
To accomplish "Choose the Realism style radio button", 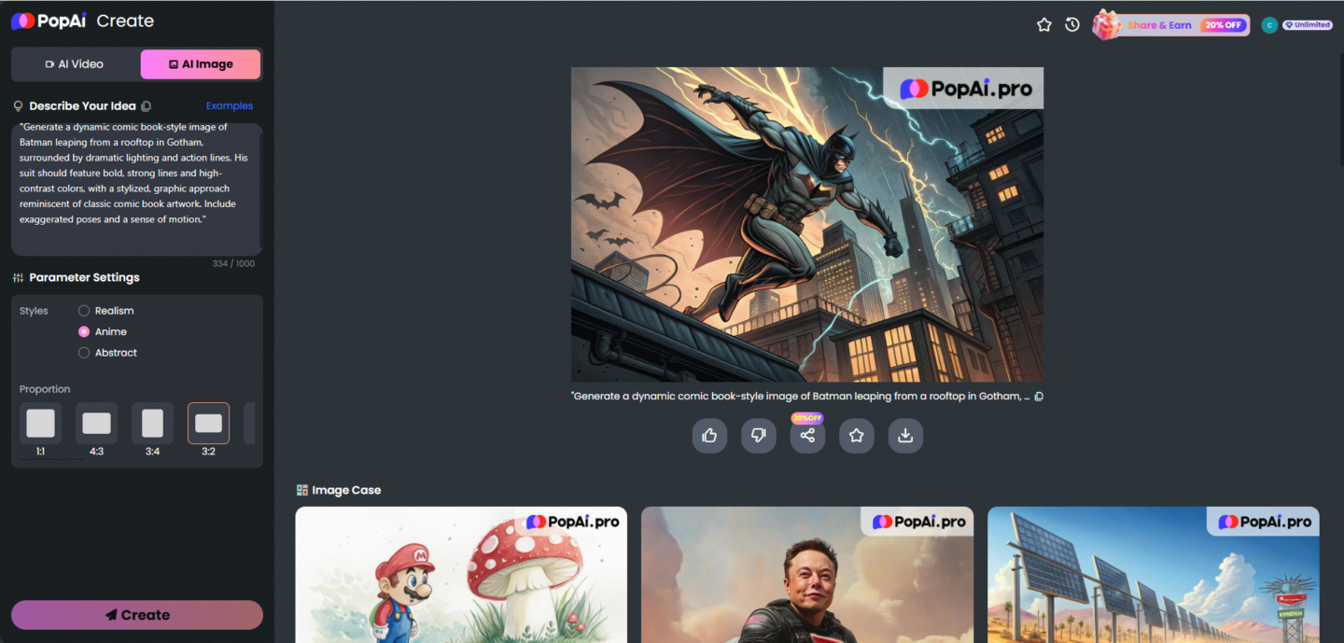I will pos(84,311).
